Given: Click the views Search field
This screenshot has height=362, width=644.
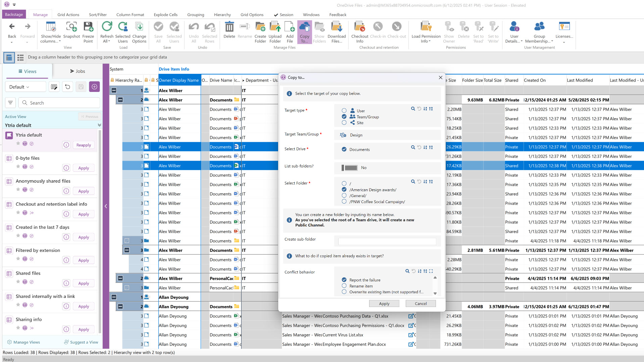Looking at the screenshot, I should (59, 103).
